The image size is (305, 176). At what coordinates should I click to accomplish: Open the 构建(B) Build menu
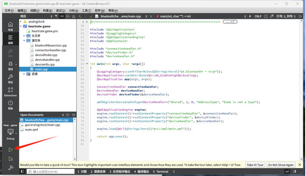[48, 11]
